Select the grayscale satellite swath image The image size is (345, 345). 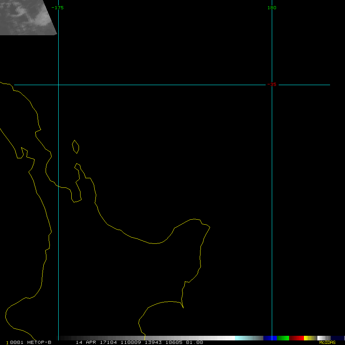click(x=27, y=17)
